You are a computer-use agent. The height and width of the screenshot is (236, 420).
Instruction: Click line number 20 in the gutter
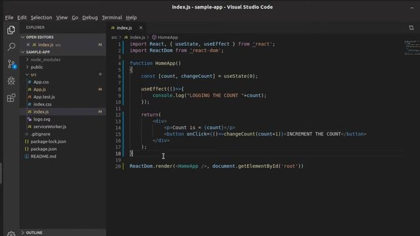[118, 166]
